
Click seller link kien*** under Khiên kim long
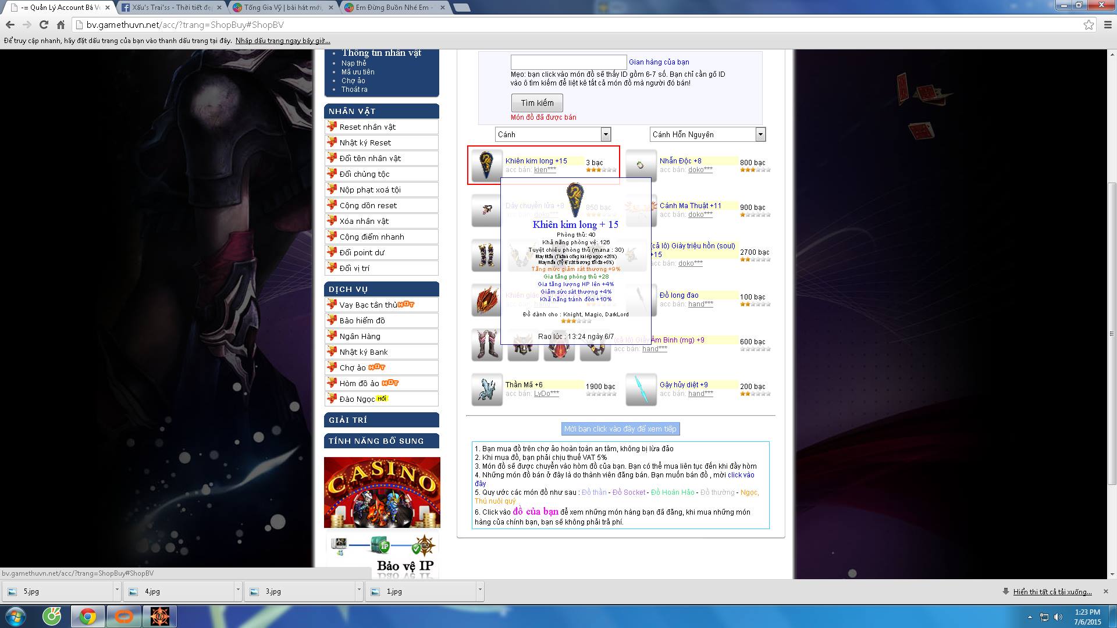(x=545, y=170)
